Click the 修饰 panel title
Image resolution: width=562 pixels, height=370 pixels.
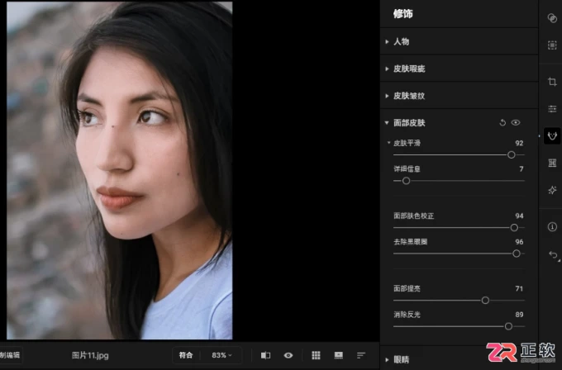click(402, 13)
